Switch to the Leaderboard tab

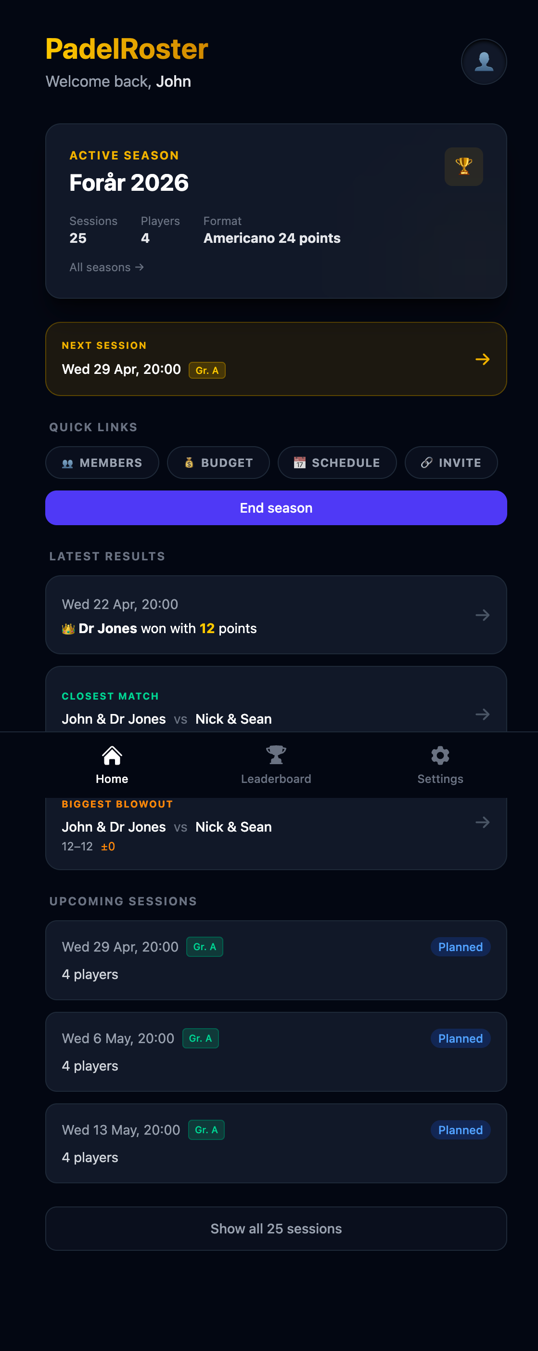[276, 764]
